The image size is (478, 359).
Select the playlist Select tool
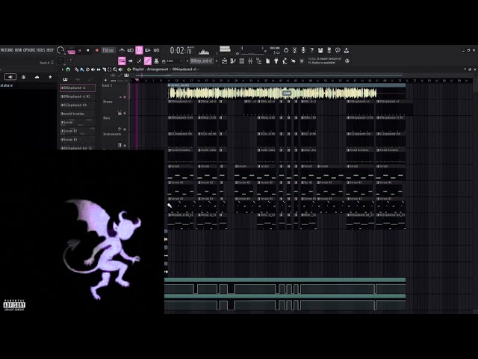(x=110, y=70)
